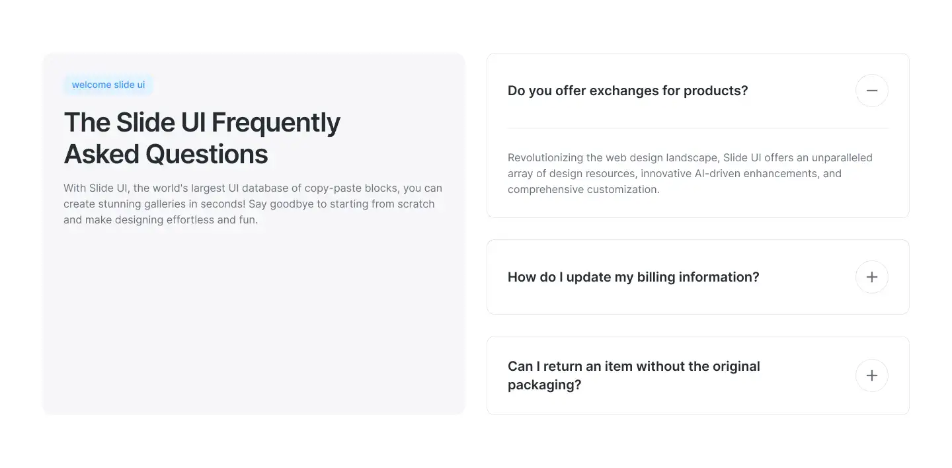Click the 'The Slide UI Frequently' heading line
Image resolution: width=952 pixels, height=468 pixels.
[202, 122]
